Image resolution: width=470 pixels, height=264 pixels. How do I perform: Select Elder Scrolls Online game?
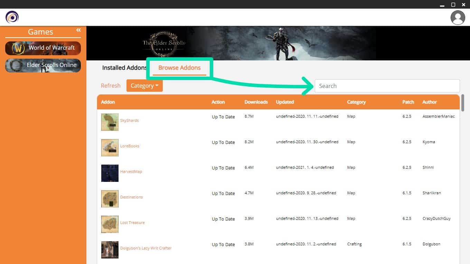point(43,65)
